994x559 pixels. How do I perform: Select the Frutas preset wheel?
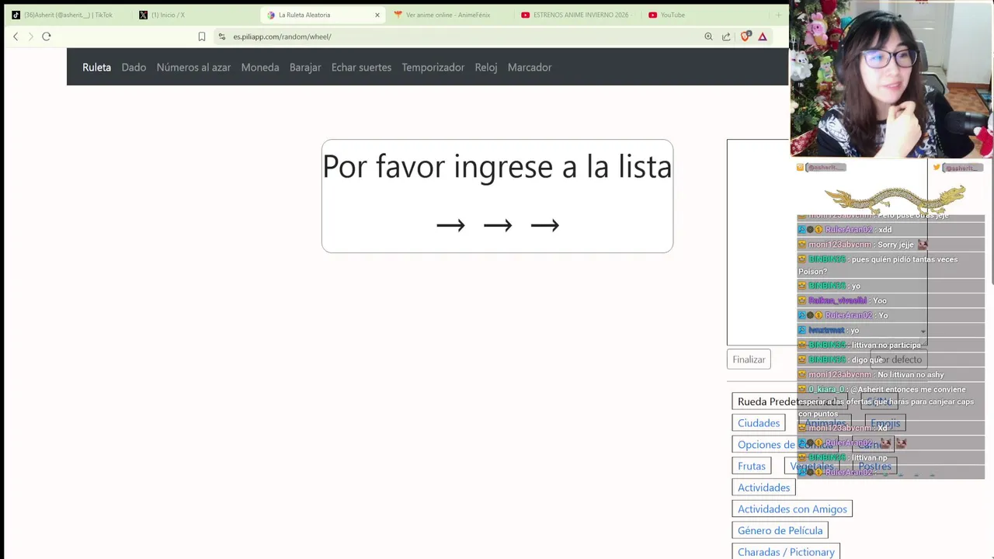coord(752,466)
